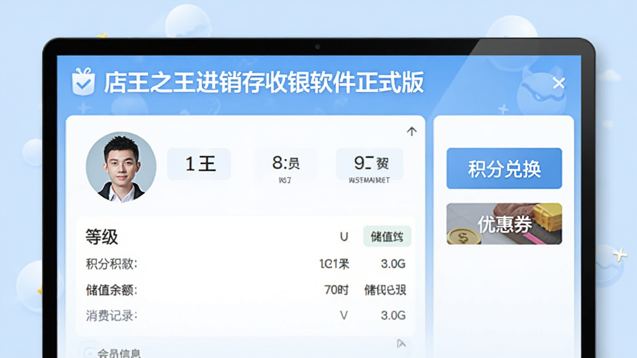
Task: Click the '8:员' stat box
Action: click(286, 164)
